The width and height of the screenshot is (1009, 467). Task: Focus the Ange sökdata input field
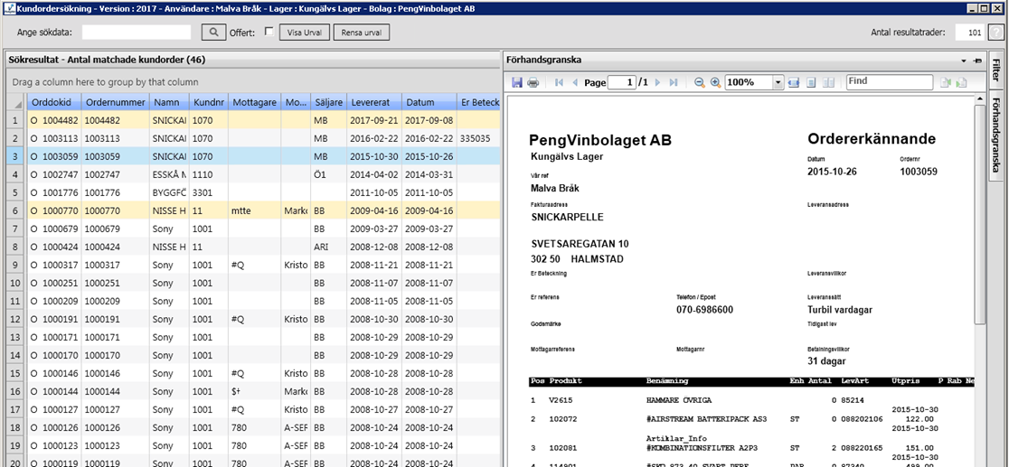click(137, 33)
